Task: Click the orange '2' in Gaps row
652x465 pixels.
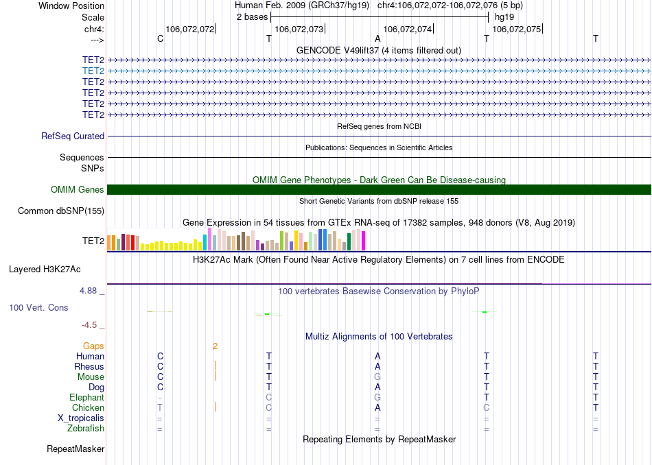Action: [x=215, y=346]
